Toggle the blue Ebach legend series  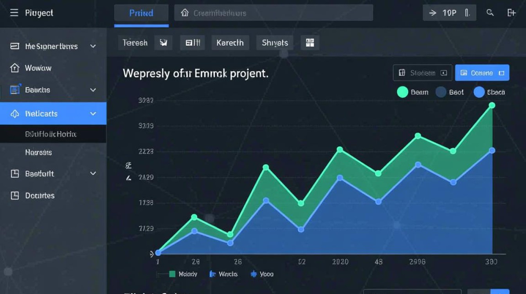pyautogui.click(x=479, y=92)
